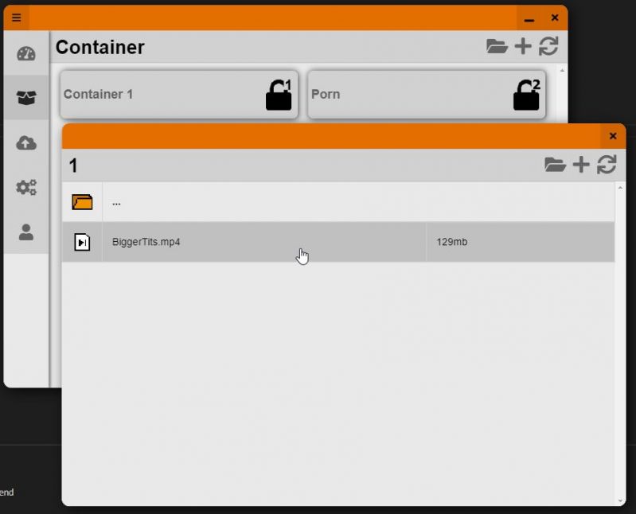Click the video file icon for BiggerTits.mp4
Image resolution: width=636 pixels, height=514 pixels.
pyautogui.click(x=82, y=242)
